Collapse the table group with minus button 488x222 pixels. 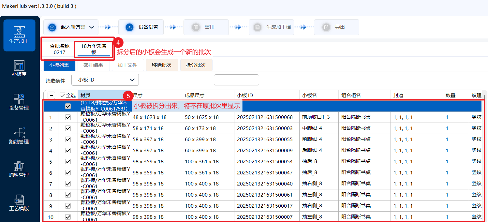52,96
